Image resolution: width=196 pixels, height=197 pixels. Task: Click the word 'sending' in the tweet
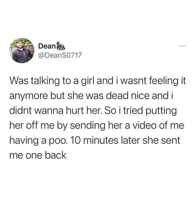[88, 126]
